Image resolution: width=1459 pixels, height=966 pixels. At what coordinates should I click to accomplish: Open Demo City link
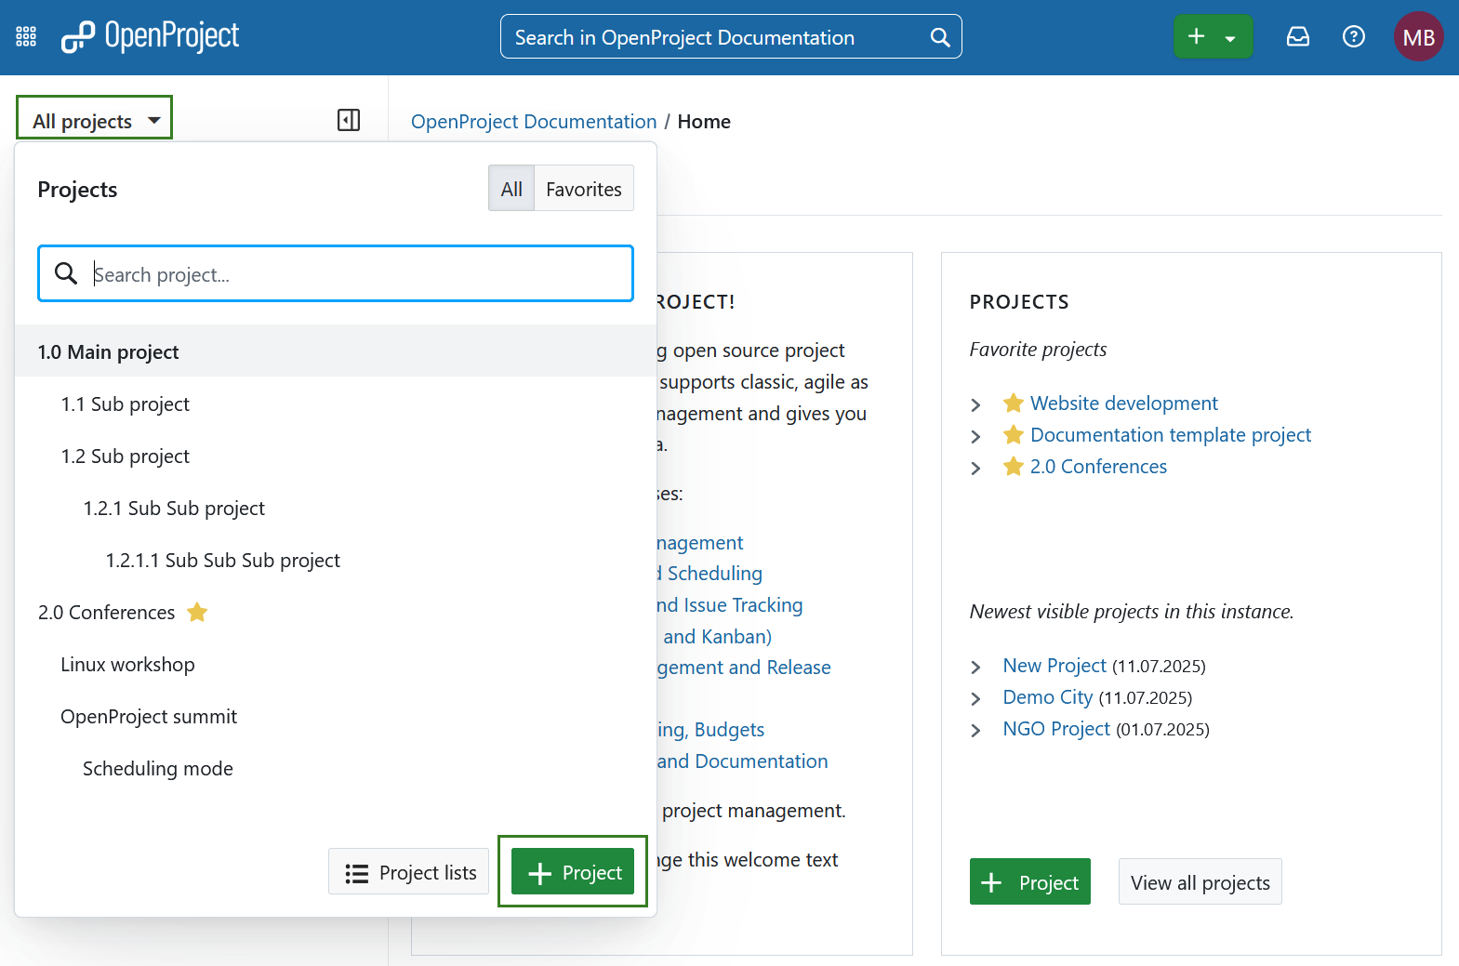(x=1048, y=696)
